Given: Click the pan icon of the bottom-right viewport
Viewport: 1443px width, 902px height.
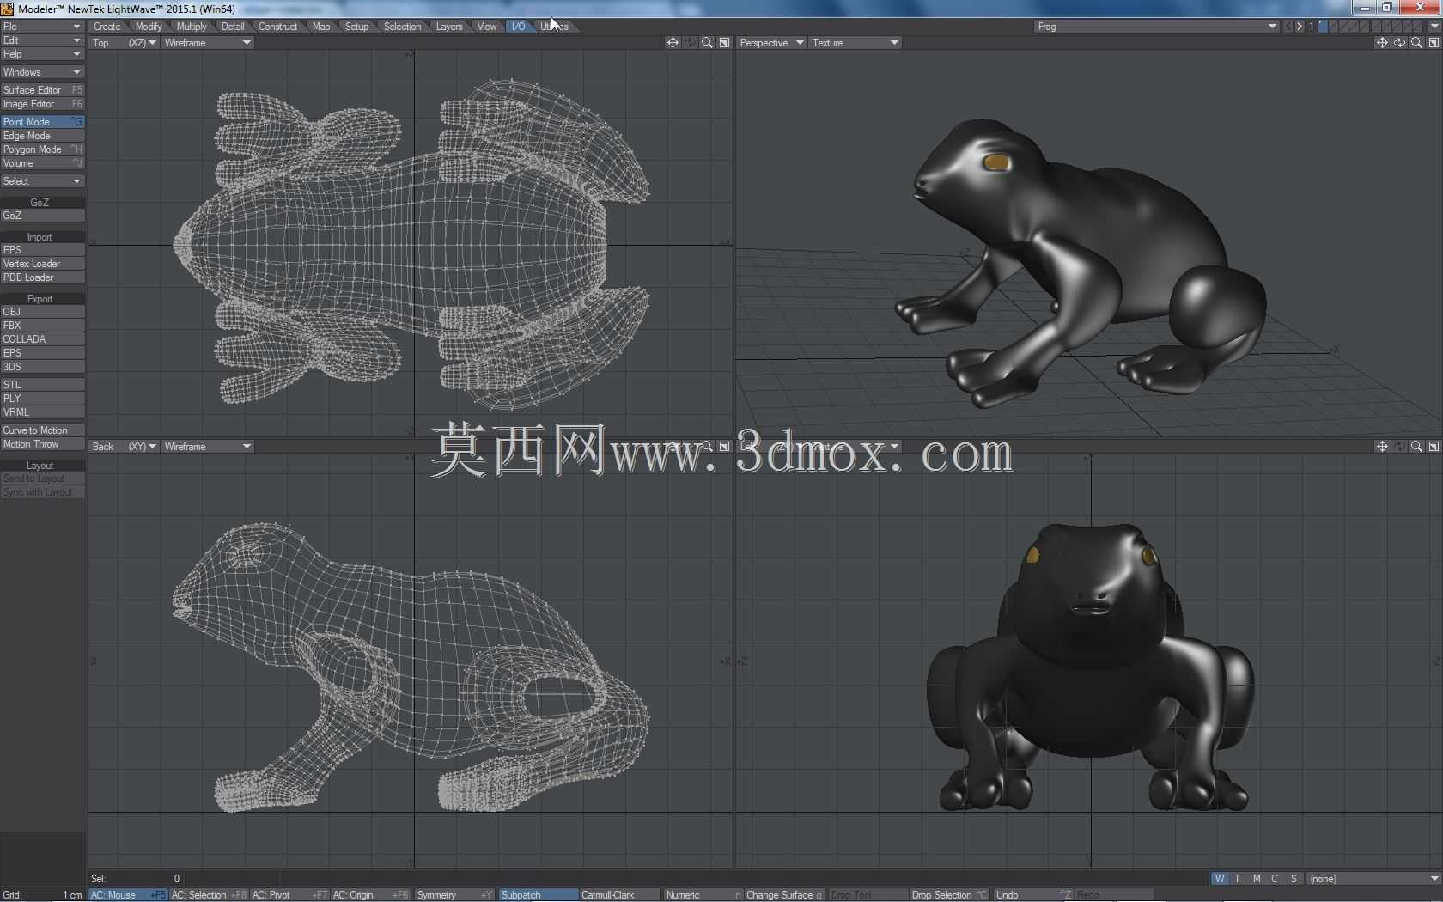Looking at the screenshot, I should pyautogui.click(x=1382, y=447).
